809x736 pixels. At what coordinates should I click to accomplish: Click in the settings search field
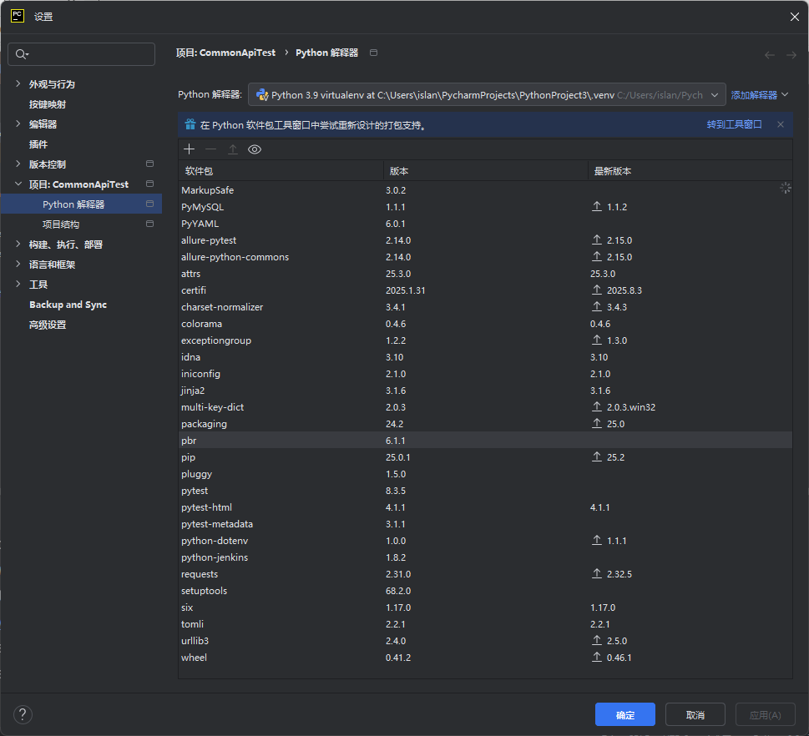click(82, 54)
